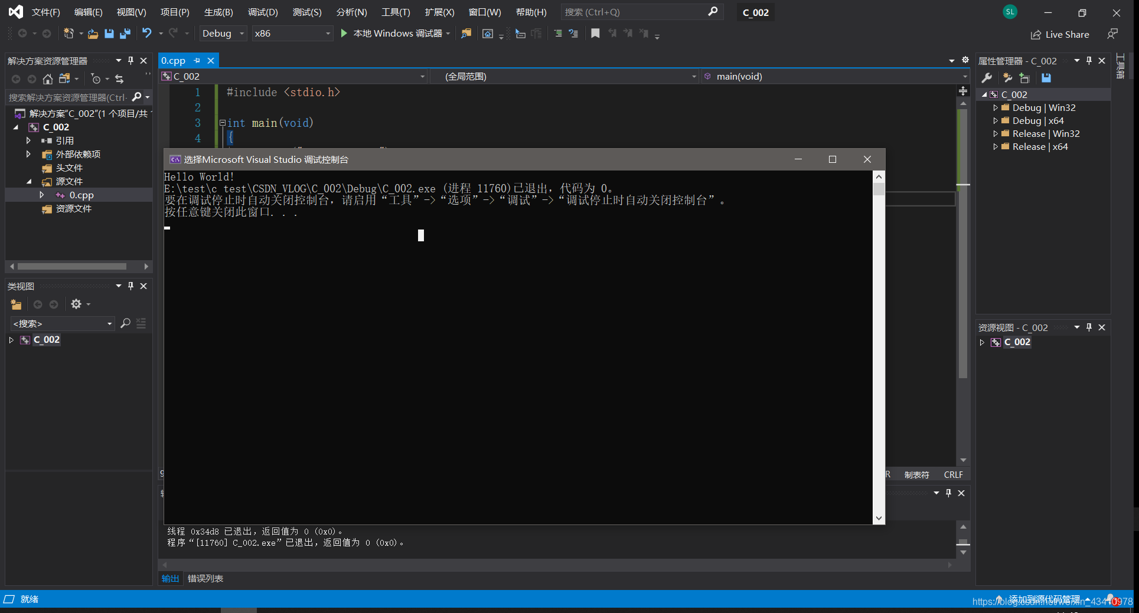
Task: Expand the 外部依赖项 node
Action: click(28, 154)
